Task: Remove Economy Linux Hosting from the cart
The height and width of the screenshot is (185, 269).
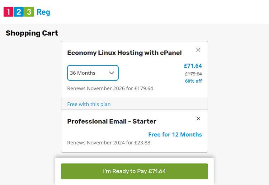Action: (198, 50)
